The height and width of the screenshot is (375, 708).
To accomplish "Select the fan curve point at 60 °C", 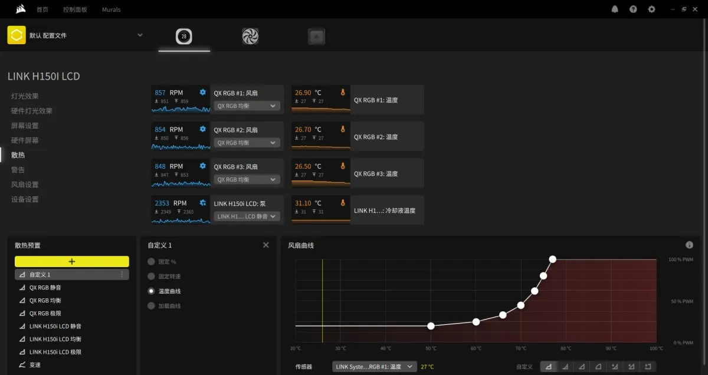I will pyautogui.click(x=476, y=322).
